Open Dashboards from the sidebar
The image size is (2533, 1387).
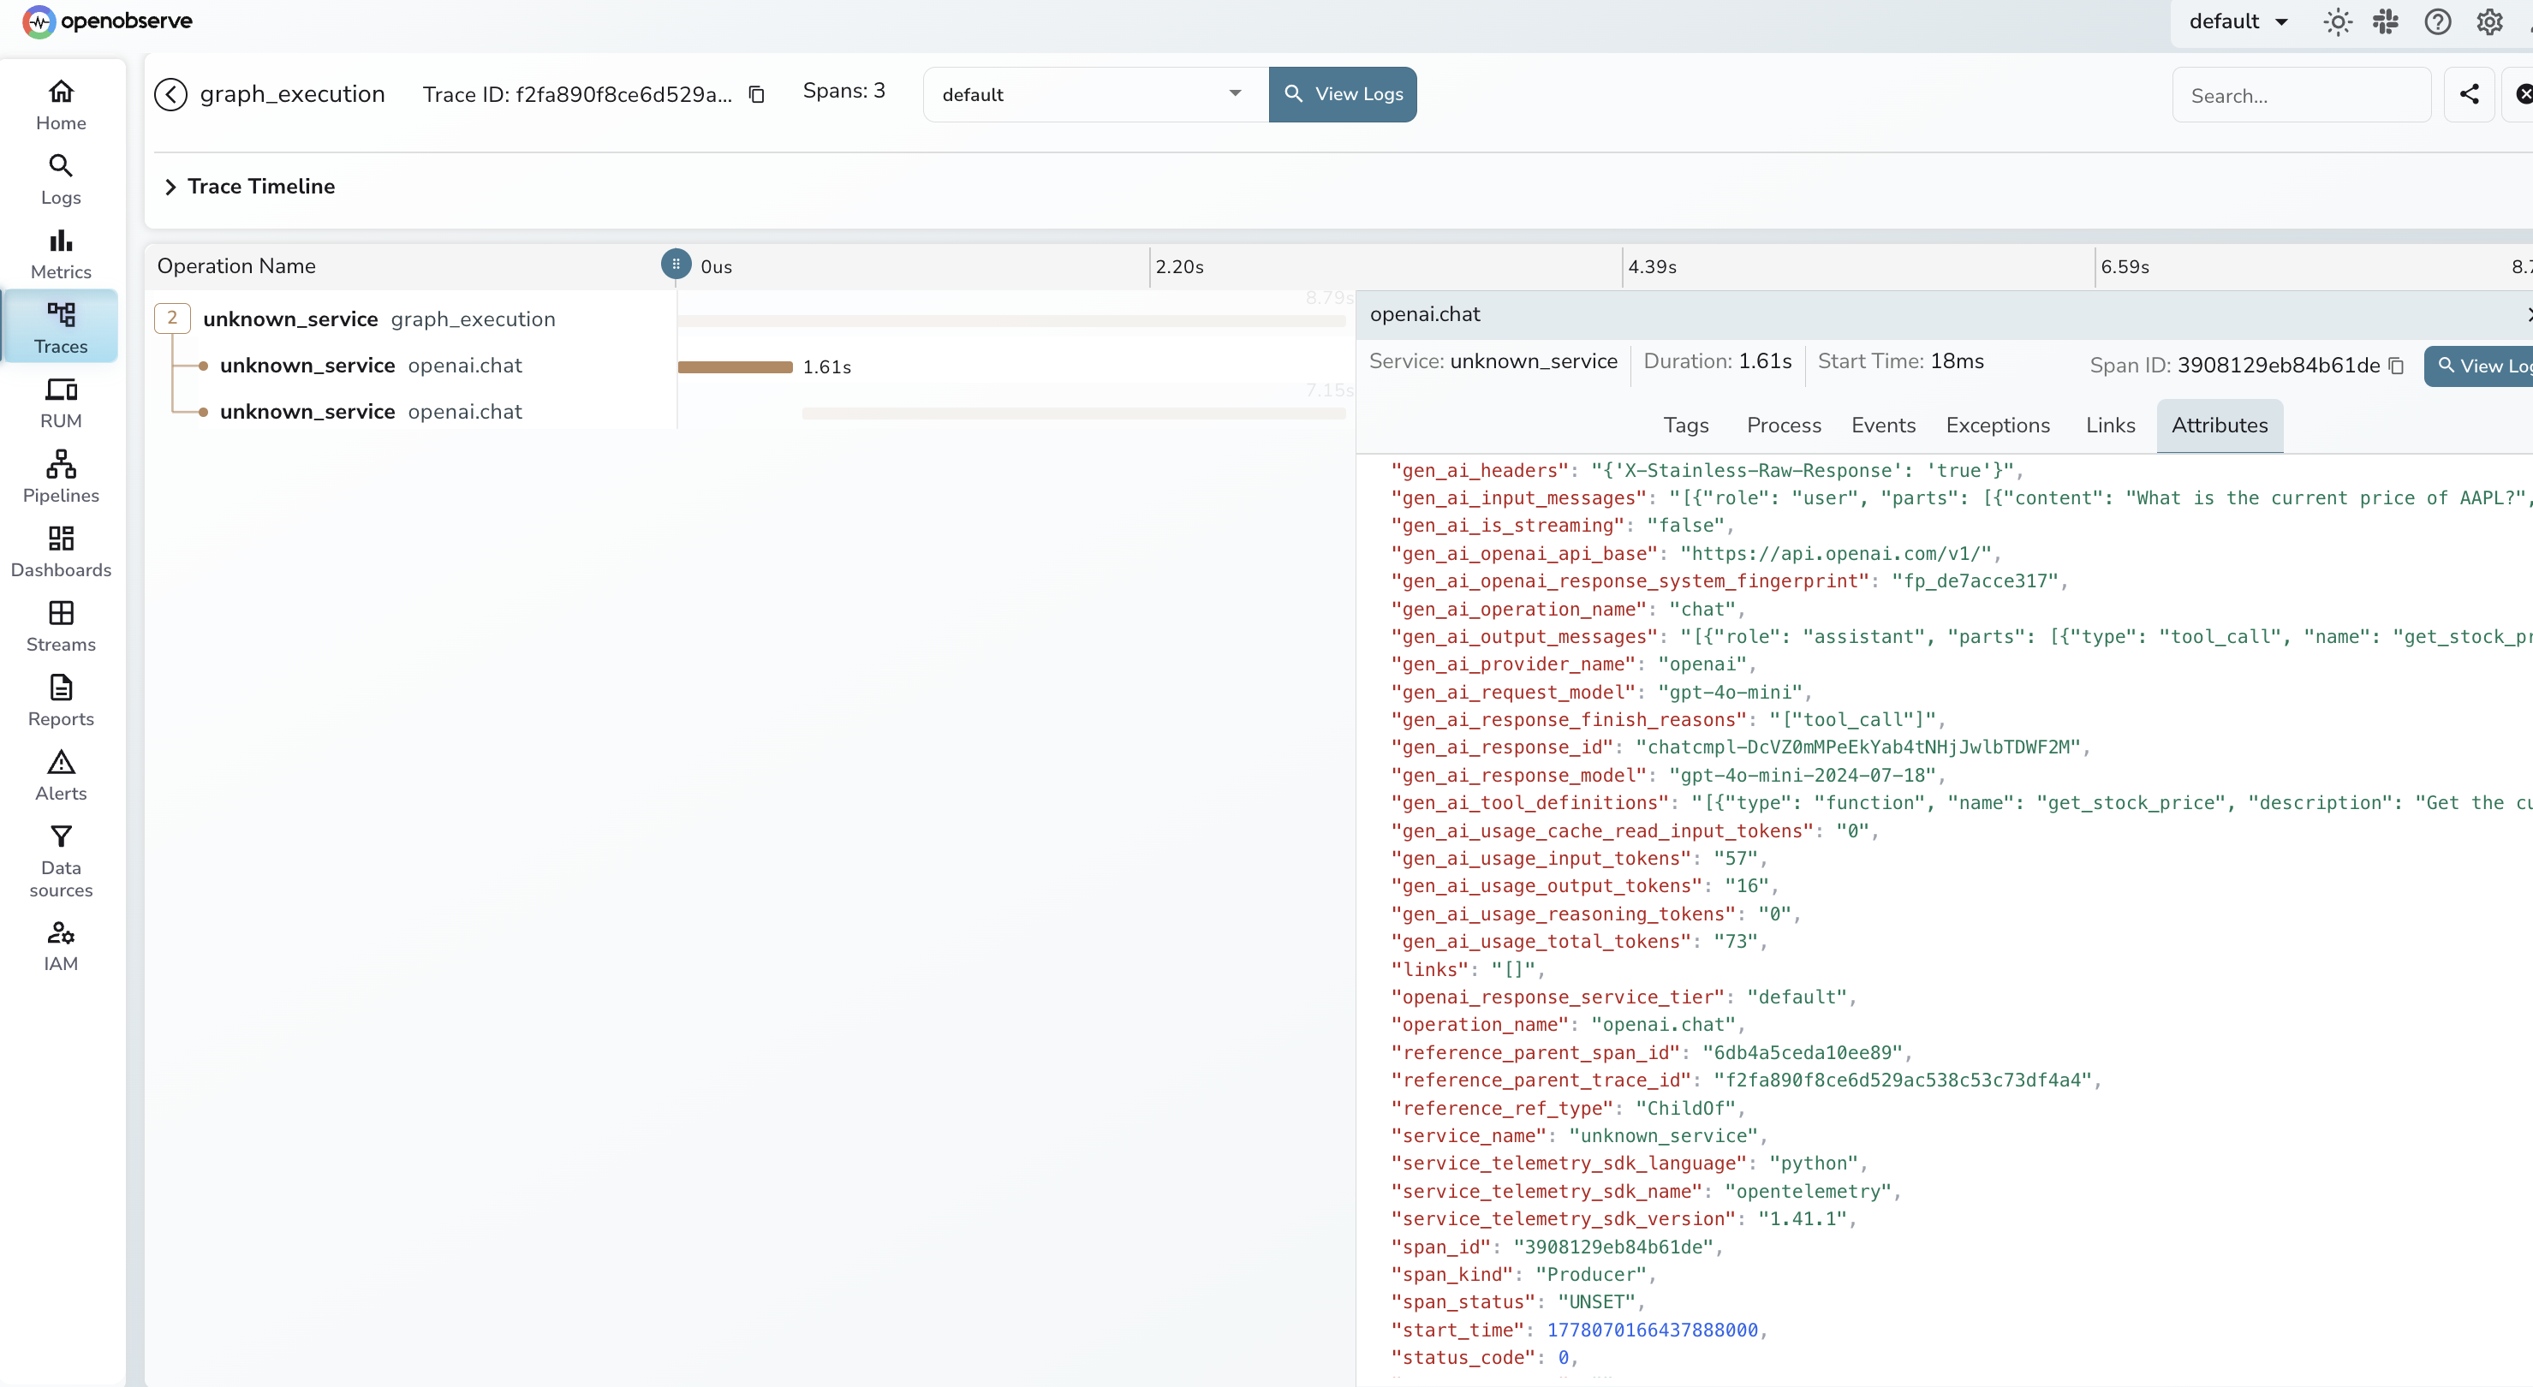[61, 552]
